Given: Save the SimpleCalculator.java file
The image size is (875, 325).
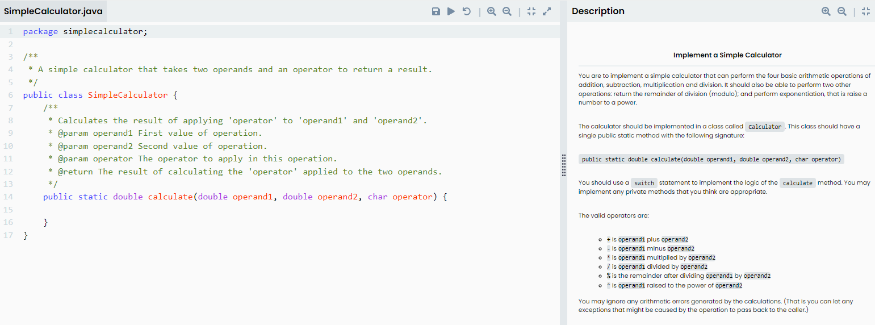Looking at the screenshot, I should pyautogui.click(x=436, y=11).
